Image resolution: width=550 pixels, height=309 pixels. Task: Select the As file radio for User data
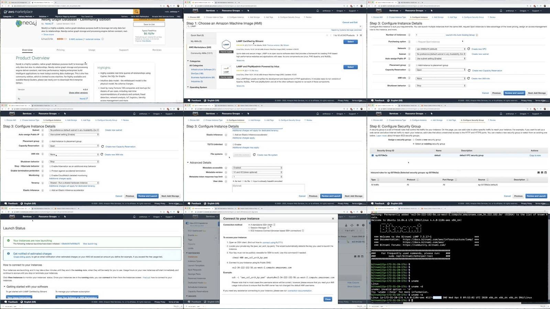click(243, 181)
